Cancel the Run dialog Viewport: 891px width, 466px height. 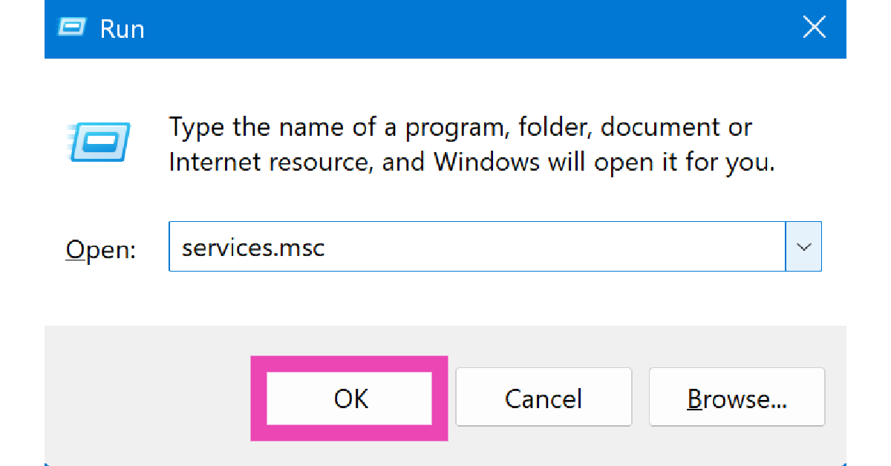[x=544, y=398]
